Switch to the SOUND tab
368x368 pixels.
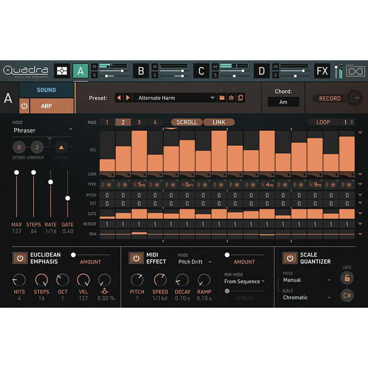[x=46, y=90]
